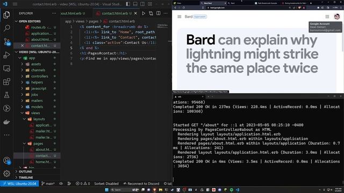Open the Search view in activity bar
Screen dimensions: 344x193
pyautogui.click(x=6, y=28)
